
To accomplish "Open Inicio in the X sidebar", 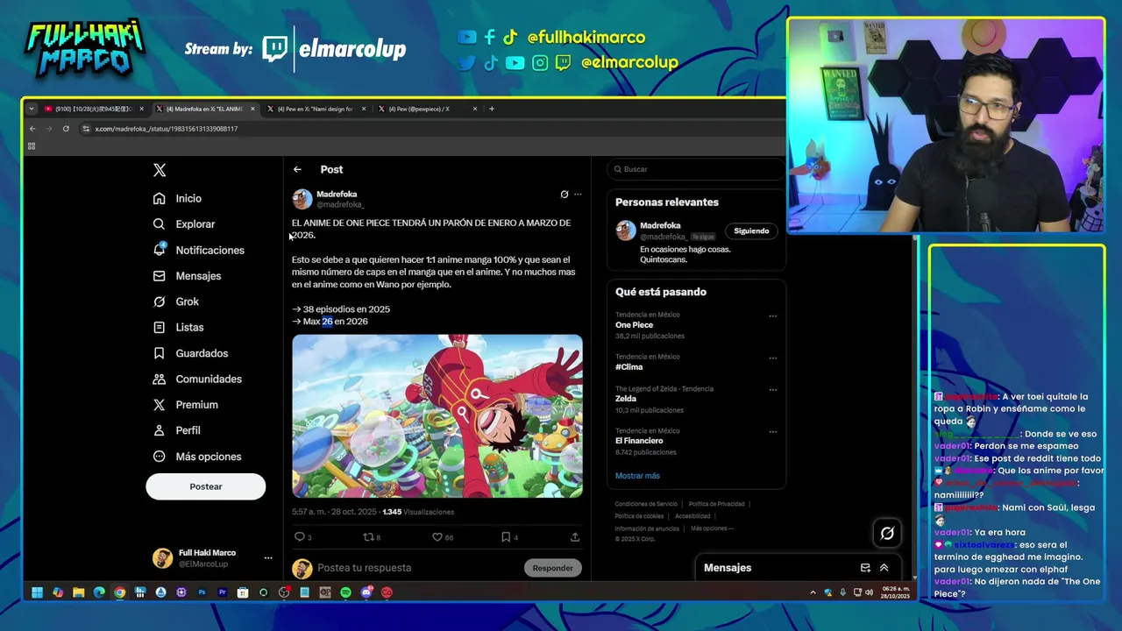I will 178,198.
